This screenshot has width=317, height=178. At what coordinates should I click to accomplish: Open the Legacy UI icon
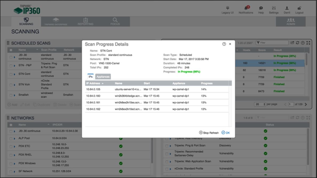(x=227, y=8)
